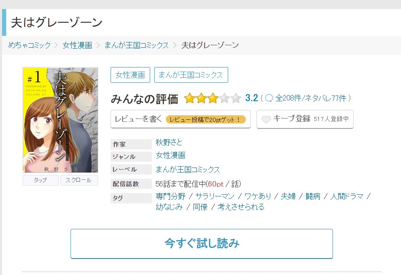Select スクロール reading mode
Image resolution: width=401 pixels, height=275 pixels.
pos(79,180)
